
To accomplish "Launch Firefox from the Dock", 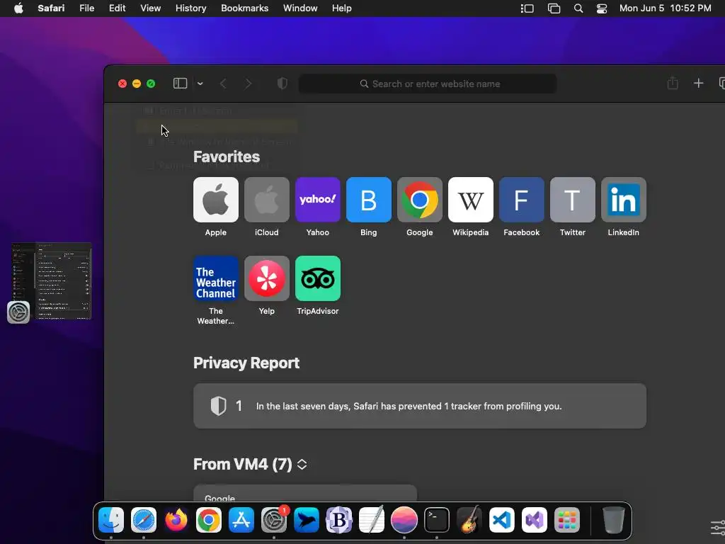I will pos(176,520).
